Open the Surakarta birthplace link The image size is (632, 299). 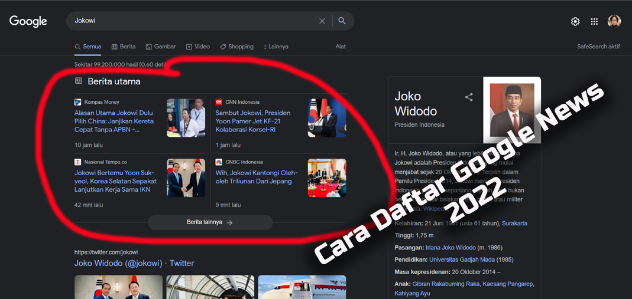(514, 223)
